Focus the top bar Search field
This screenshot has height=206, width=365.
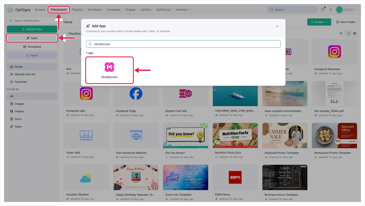[x=292, y=10]
